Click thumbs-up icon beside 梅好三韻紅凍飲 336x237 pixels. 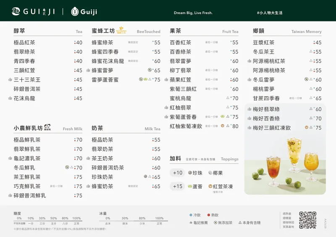(249, 128)
